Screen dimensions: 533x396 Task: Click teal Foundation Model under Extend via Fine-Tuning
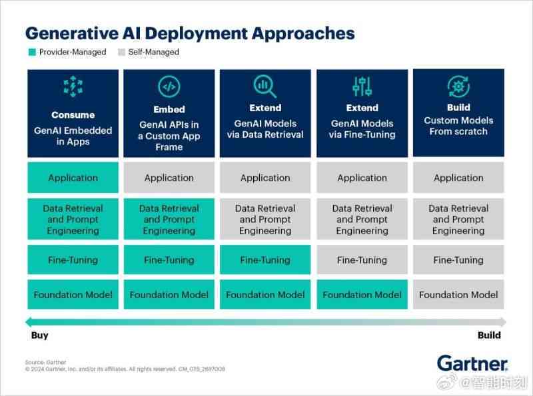[x=362, y=294]
